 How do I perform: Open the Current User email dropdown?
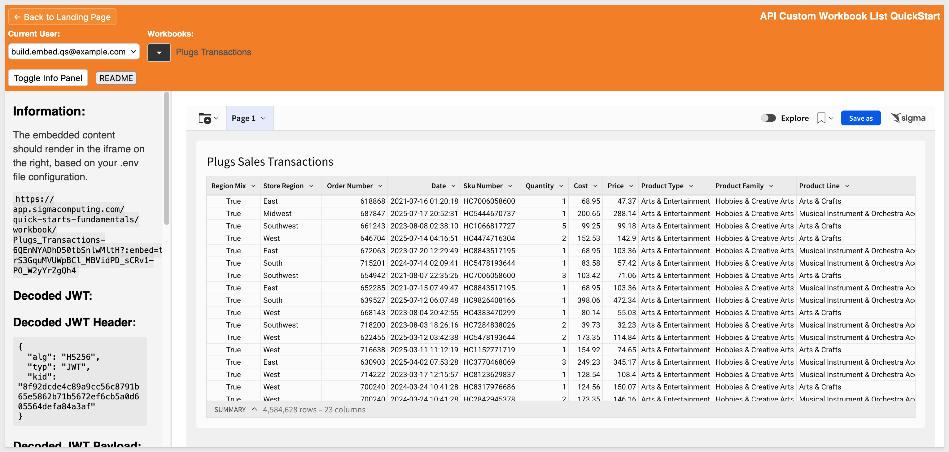point(74,52)
